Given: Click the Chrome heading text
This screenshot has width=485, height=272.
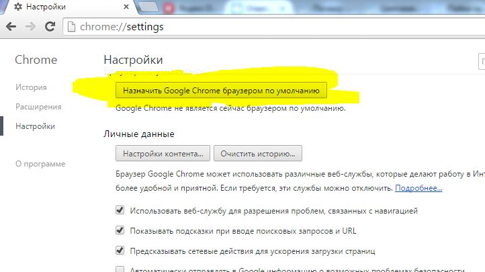Looking at the screenshot, I should [x=36, y=60].
